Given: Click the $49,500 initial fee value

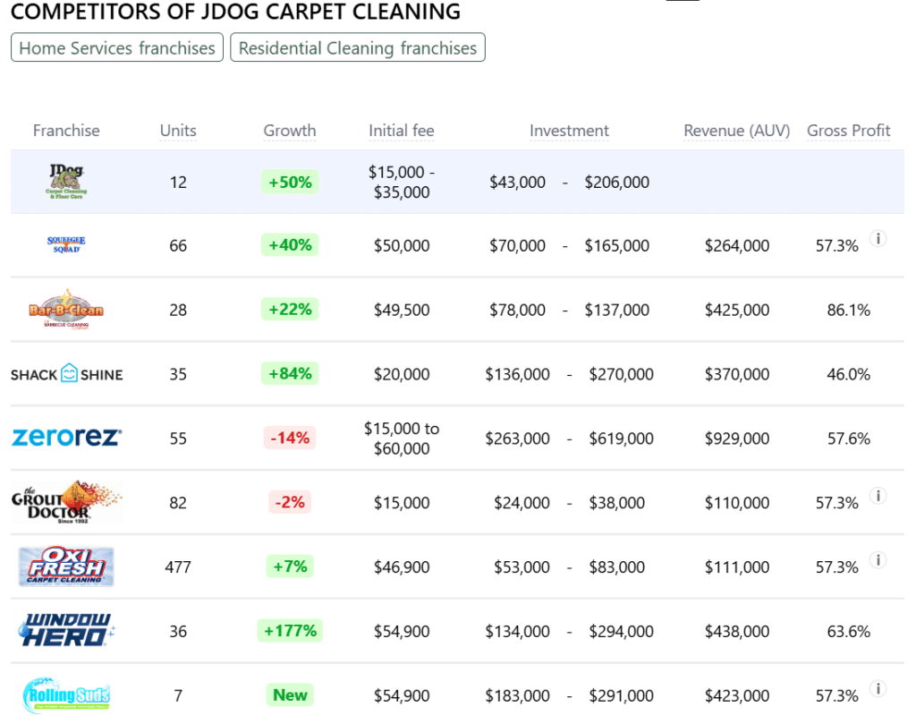Looking at the screenshot, I should [402, 310].
